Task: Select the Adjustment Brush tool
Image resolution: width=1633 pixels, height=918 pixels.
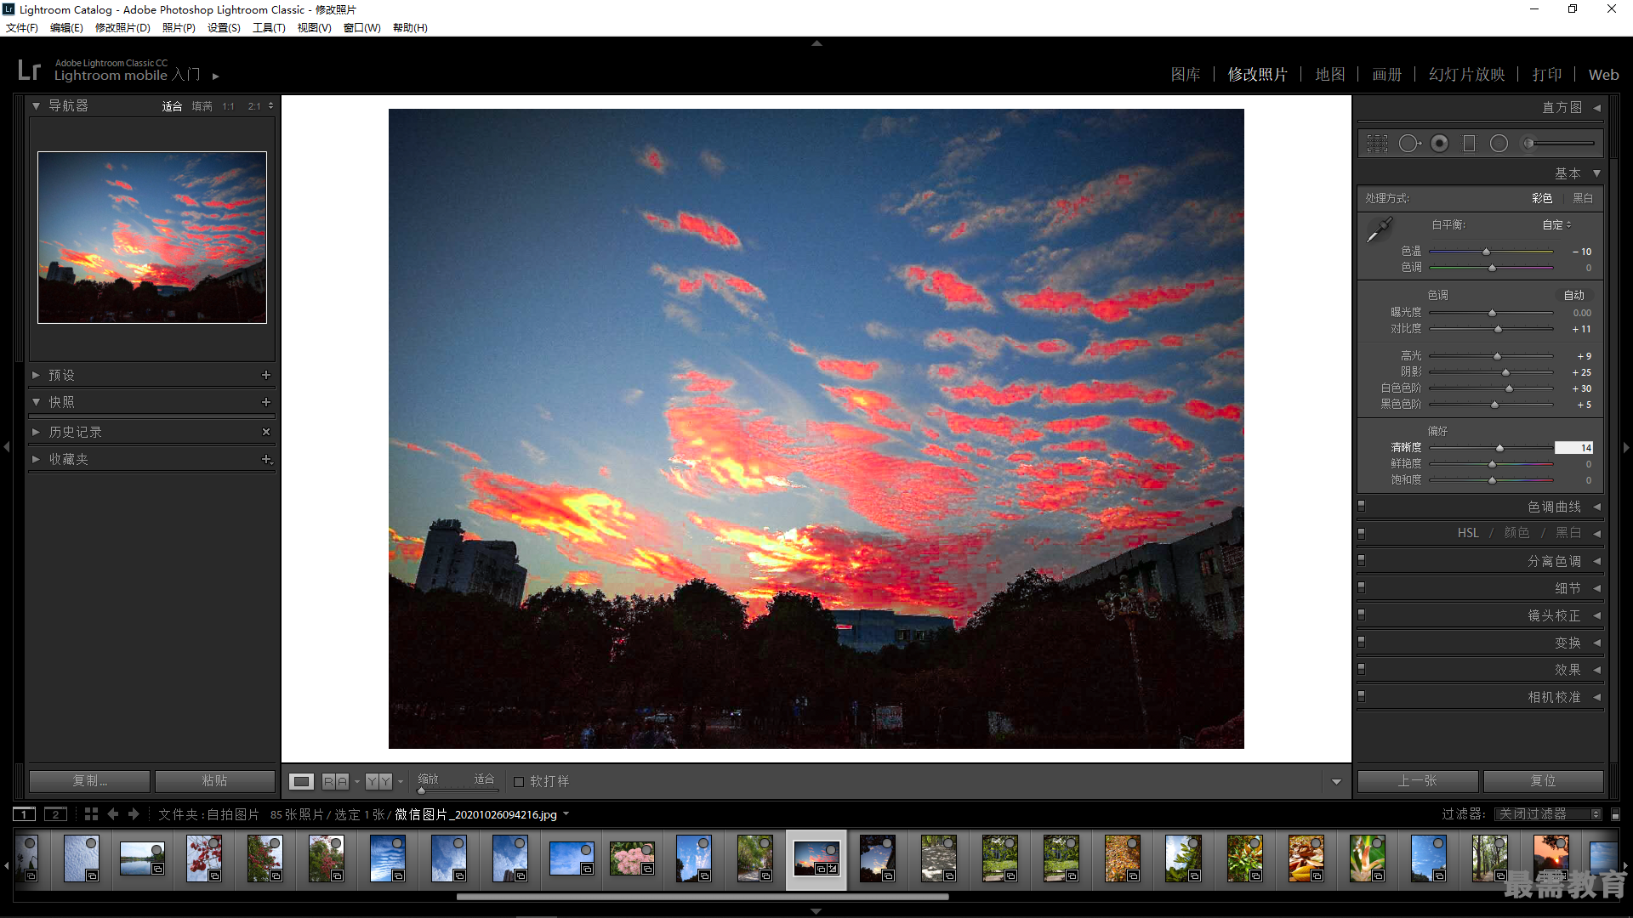Action: click(1559, 144)
